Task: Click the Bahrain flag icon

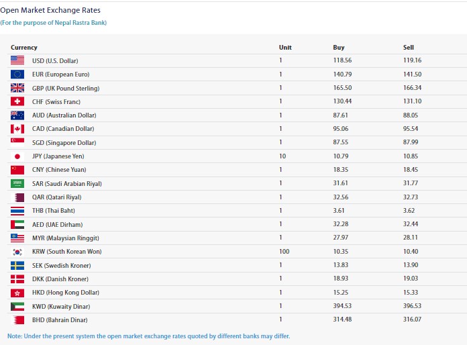Action: (x=17, y=319)
